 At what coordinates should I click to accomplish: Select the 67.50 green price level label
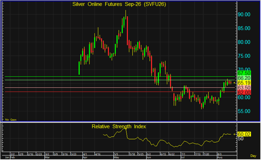point(244,73)
